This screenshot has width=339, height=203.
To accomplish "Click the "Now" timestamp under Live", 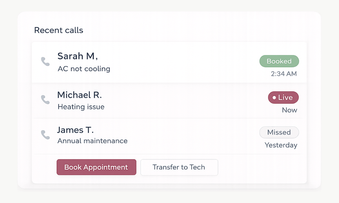I will pyautogui.click(x=289, y=110).
